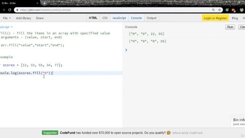245x138 pixels.
Task: Click Login or Register button
Action: (x=215, y=18)
